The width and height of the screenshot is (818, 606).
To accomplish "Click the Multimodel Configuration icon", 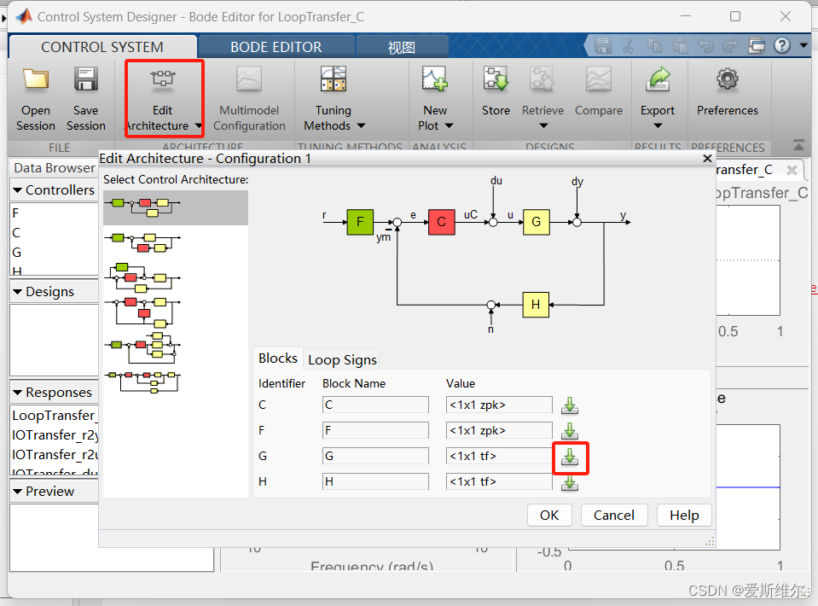I will pyautogui.click(x=249, y=80).
